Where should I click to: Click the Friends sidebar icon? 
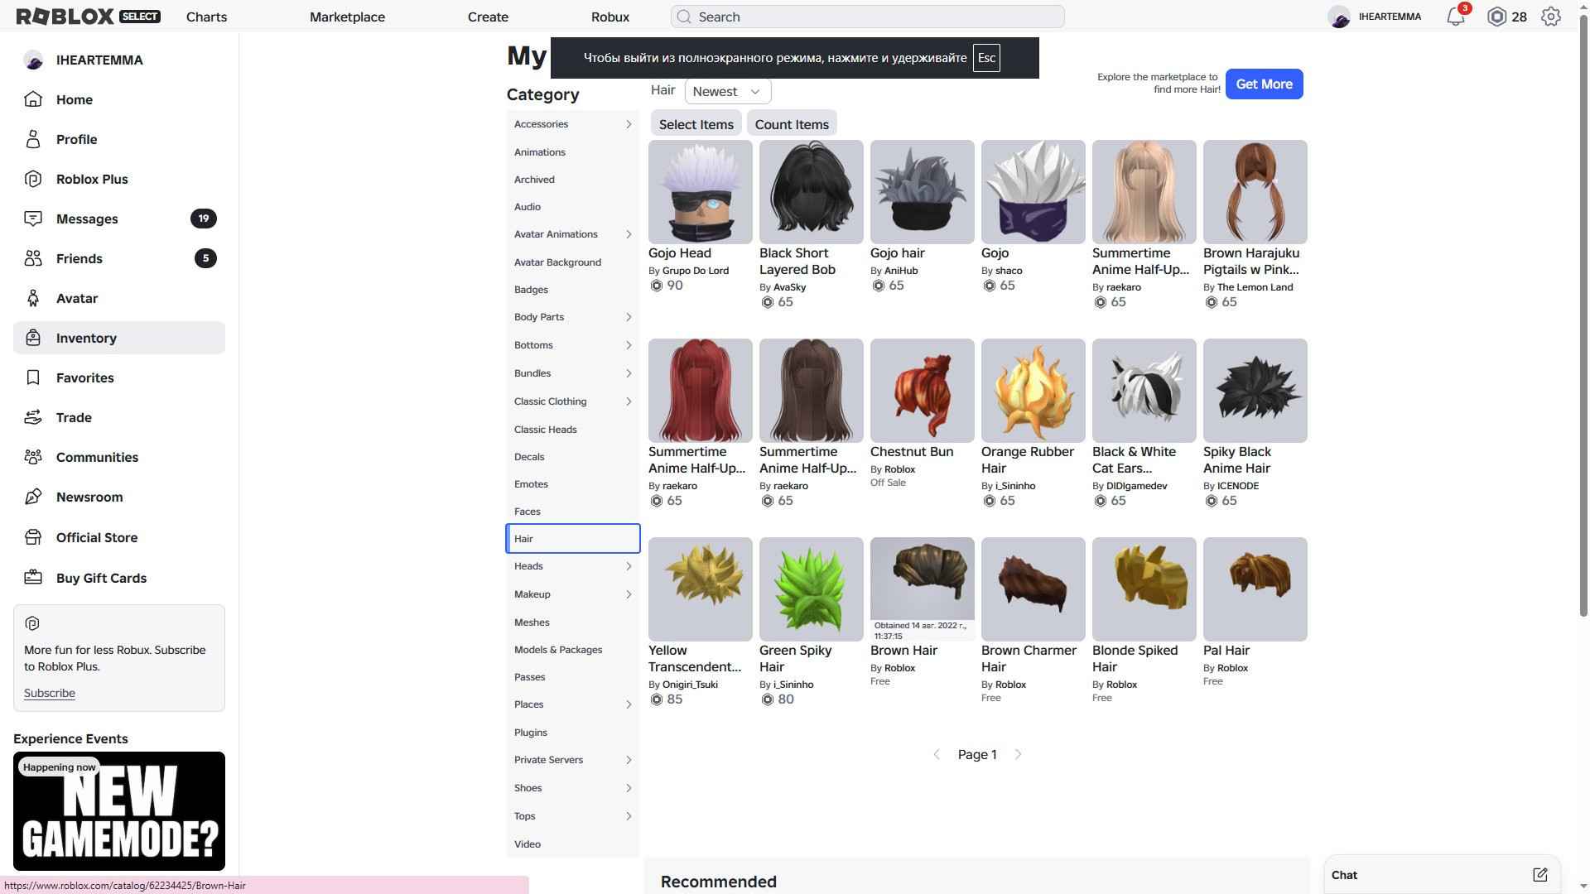(33, 258)
